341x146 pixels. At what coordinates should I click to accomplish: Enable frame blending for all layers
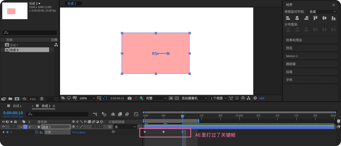click(x=120, y=114)
